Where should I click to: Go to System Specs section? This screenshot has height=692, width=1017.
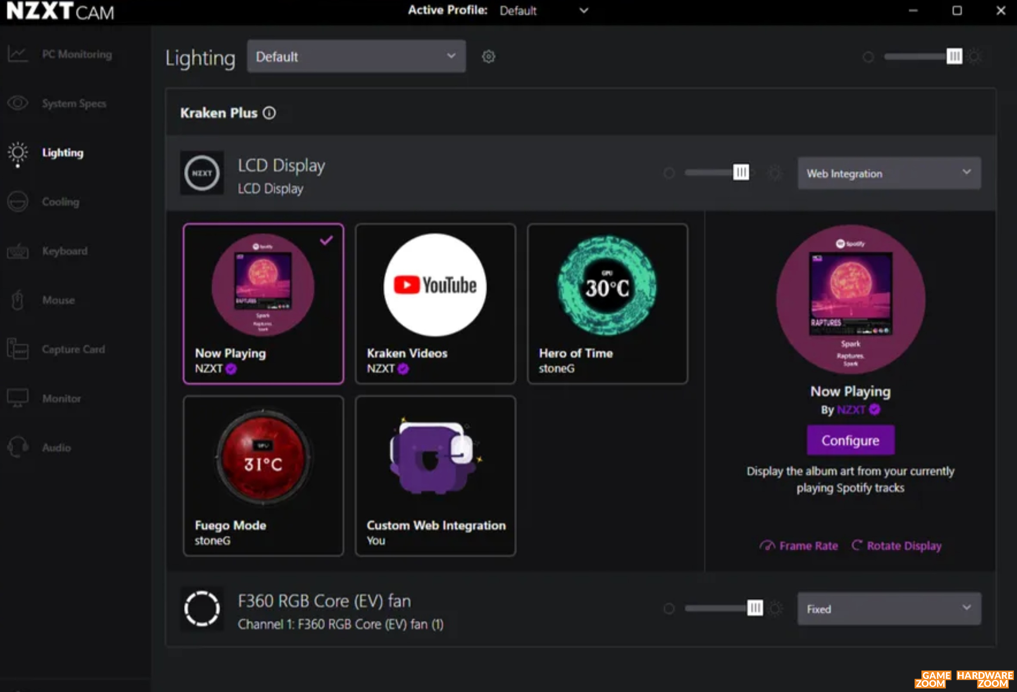[74, 103]
